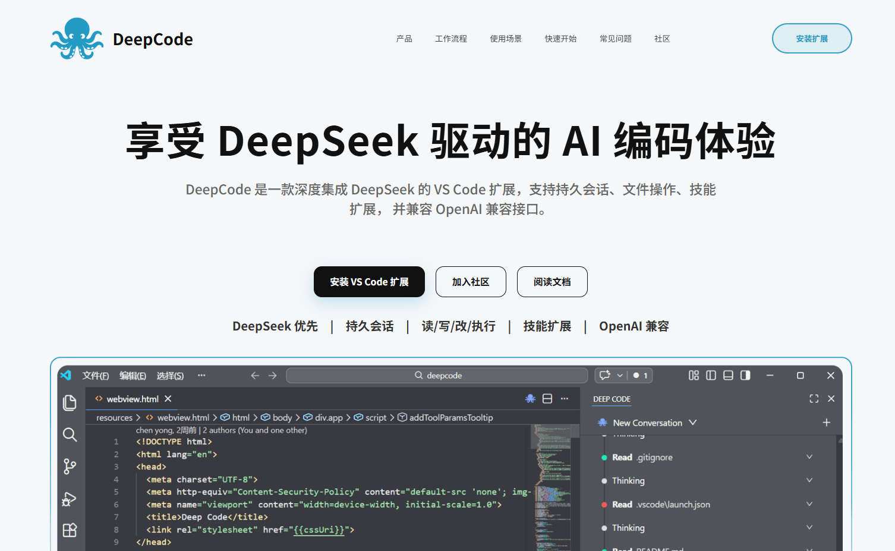Toggle the bottom panel layout icon

tap(728, 375)
